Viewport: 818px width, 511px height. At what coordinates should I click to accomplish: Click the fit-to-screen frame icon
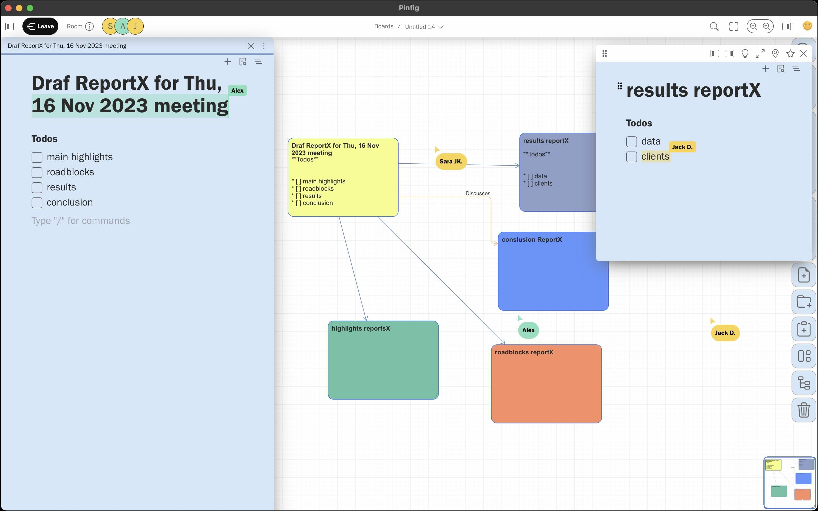tap(733, 26)
